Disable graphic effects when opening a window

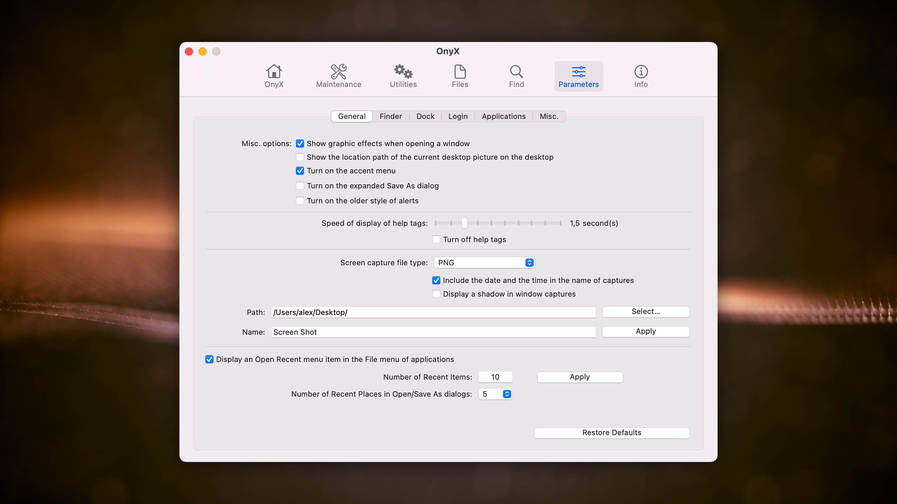pyautogui.click(x=300, y=143)
